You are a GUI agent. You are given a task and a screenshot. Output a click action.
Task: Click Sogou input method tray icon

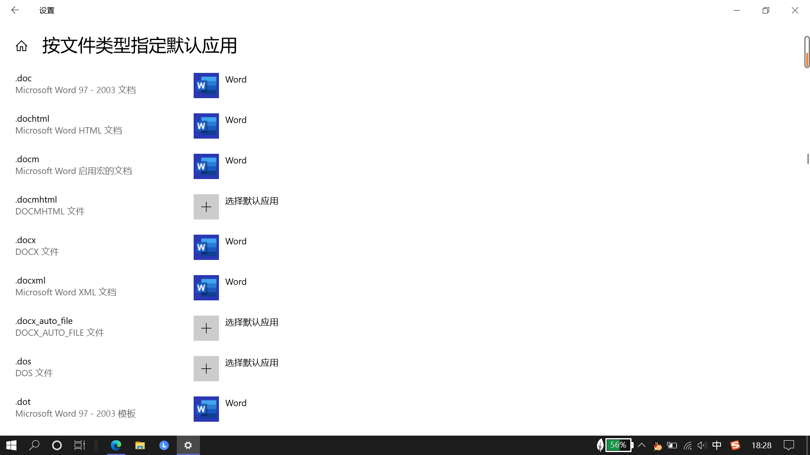click(x=735, y=445)
